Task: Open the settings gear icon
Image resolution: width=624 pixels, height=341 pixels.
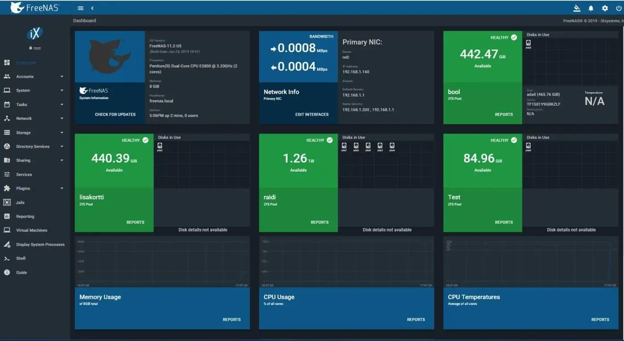Action: pos(605,8)
